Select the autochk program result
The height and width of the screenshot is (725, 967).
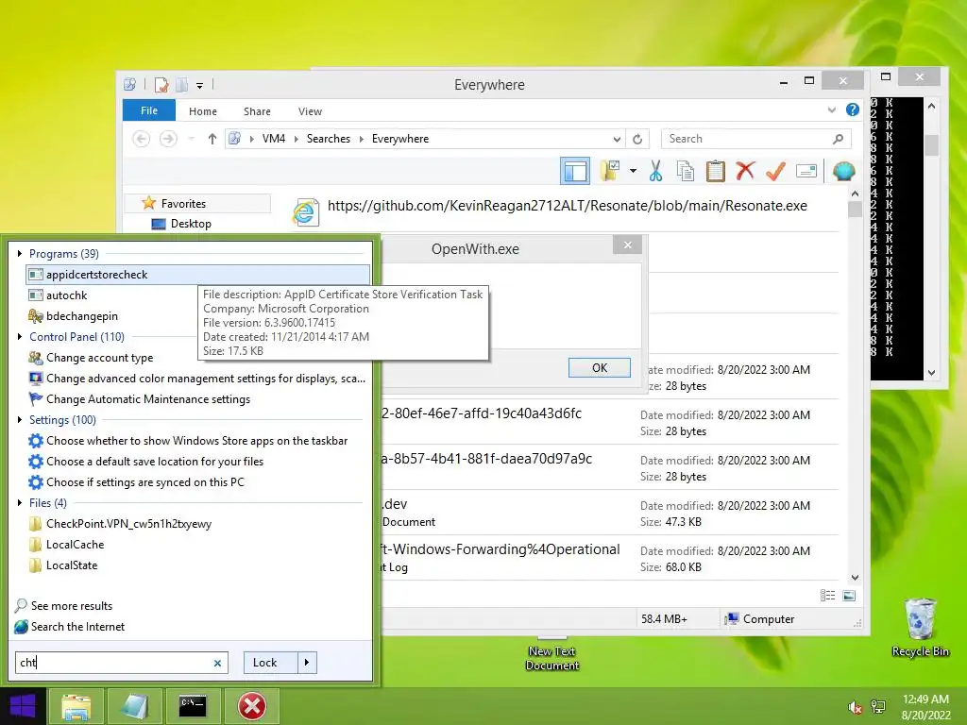coord(67,295)
